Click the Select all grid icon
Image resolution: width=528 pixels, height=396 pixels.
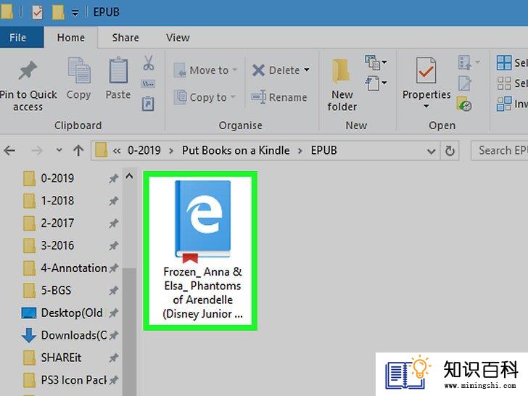504,62
